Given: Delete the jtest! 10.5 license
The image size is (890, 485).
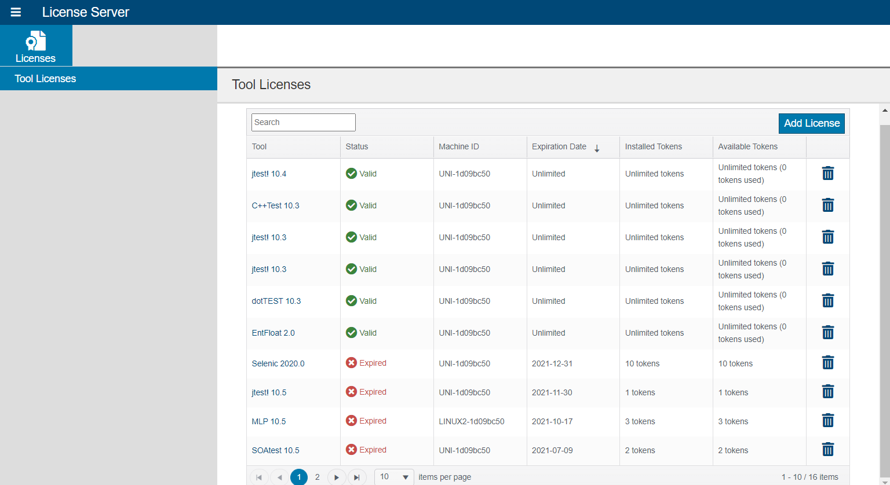Looking at the screenshot, I should pyautogui.click(x=828, y=392).
